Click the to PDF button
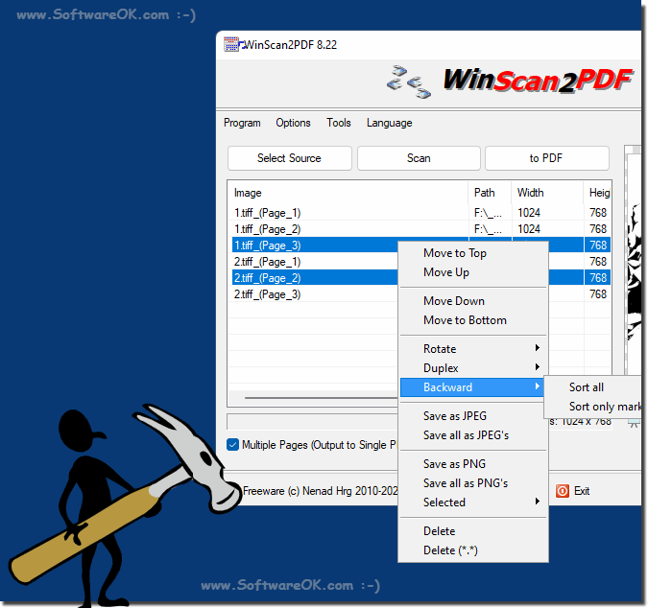This screenshot has height=608, width=648. [546, 158]
